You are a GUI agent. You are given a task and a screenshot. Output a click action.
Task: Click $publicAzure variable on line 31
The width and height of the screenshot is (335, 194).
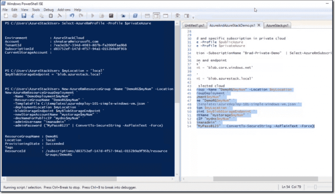coord(231,42)
